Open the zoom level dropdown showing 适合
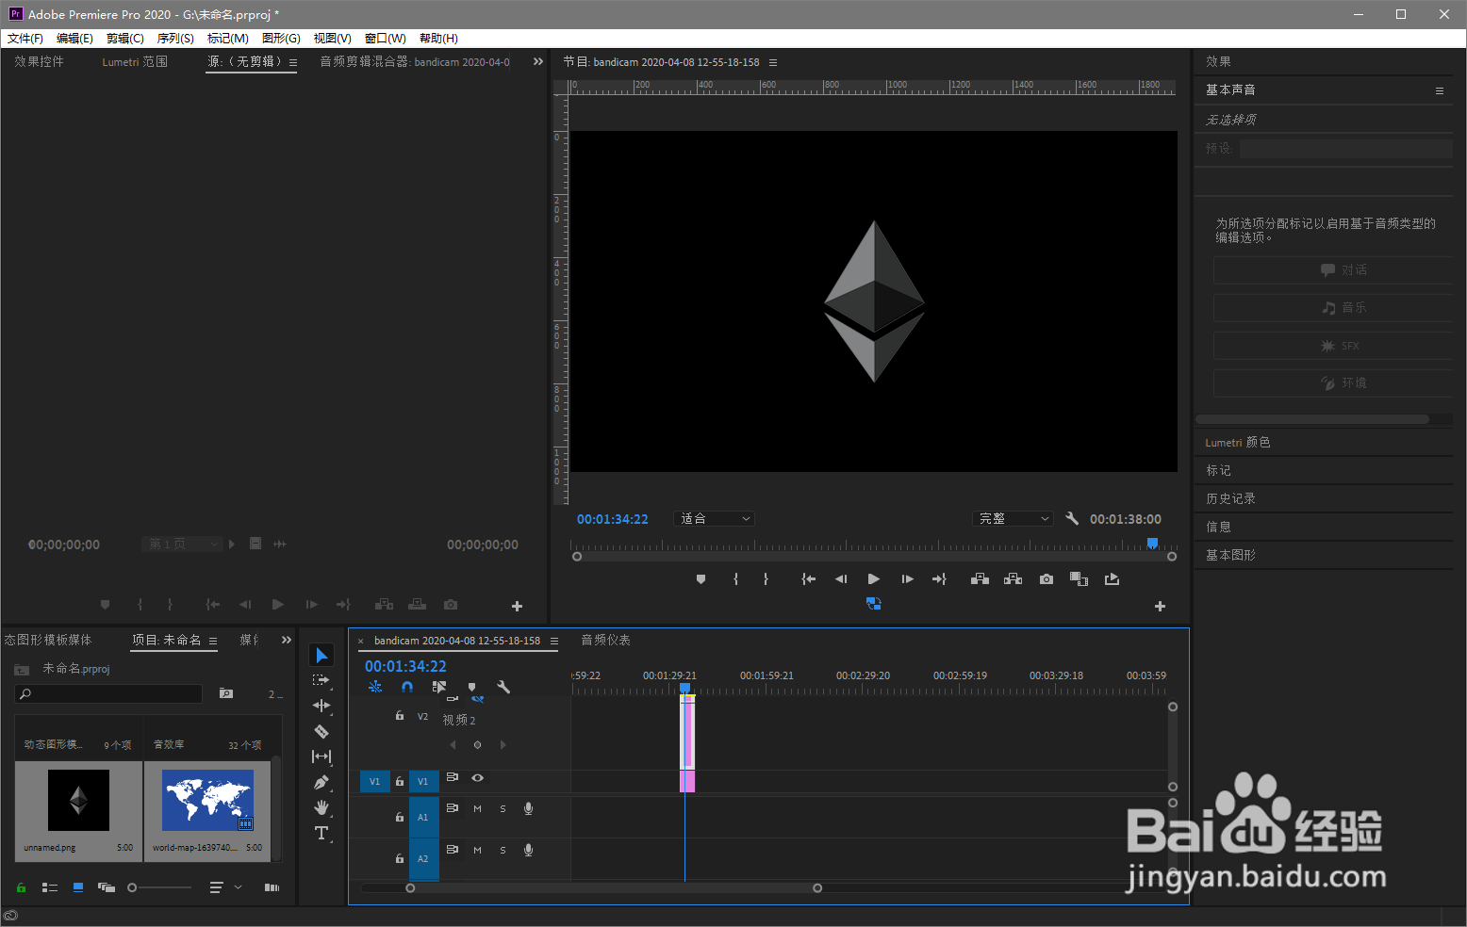 pyautogui.click(x=715, y=519)
